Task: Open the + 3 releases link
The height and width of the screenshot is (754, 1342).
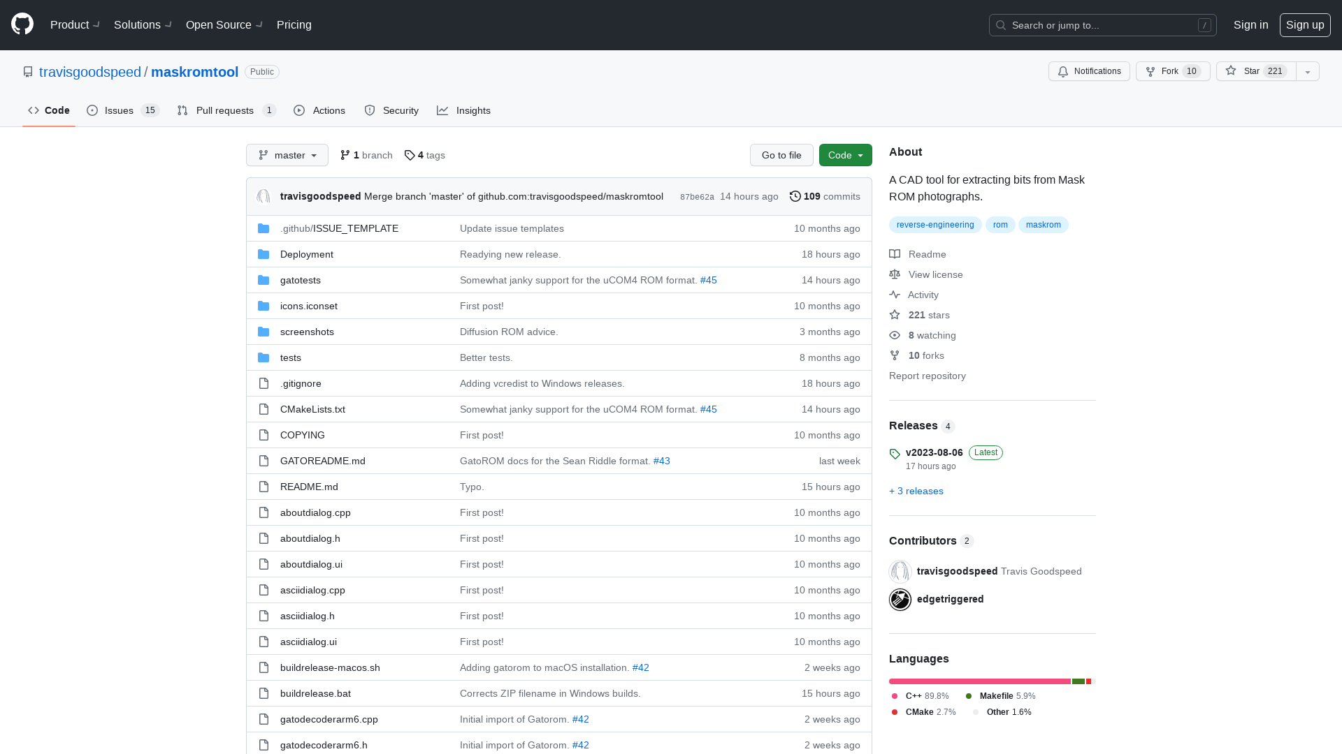Action: (x=916, y=491)
